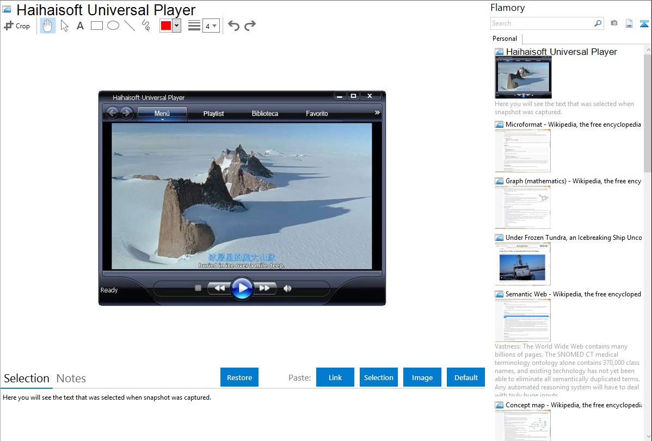The width and height of the screenshot is (652, 441).
Task: Open the player Favorito tab
Action: pos(317,114)
